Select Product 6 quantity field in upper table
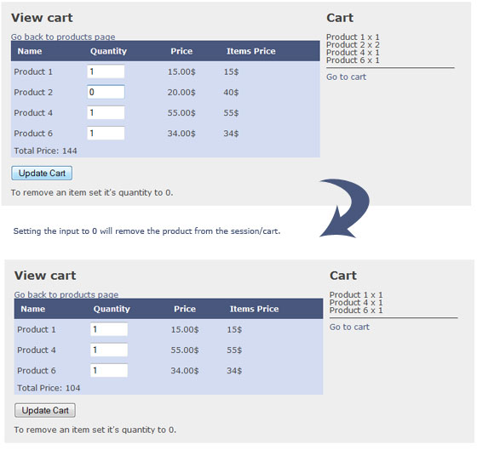This screenshot has width=477, height=450. (x=106, y=133)
